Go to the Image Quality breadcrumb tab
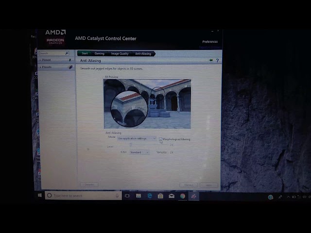The image size is (311, 233). (x=120, y=53)
